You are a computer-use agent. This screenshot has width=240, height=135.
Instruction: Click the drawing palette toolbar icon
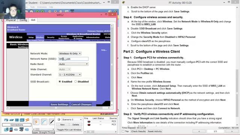67,11
